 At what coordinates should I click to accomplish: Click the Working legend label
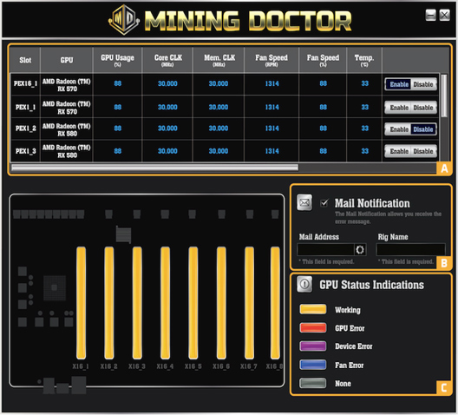[348, 310]
